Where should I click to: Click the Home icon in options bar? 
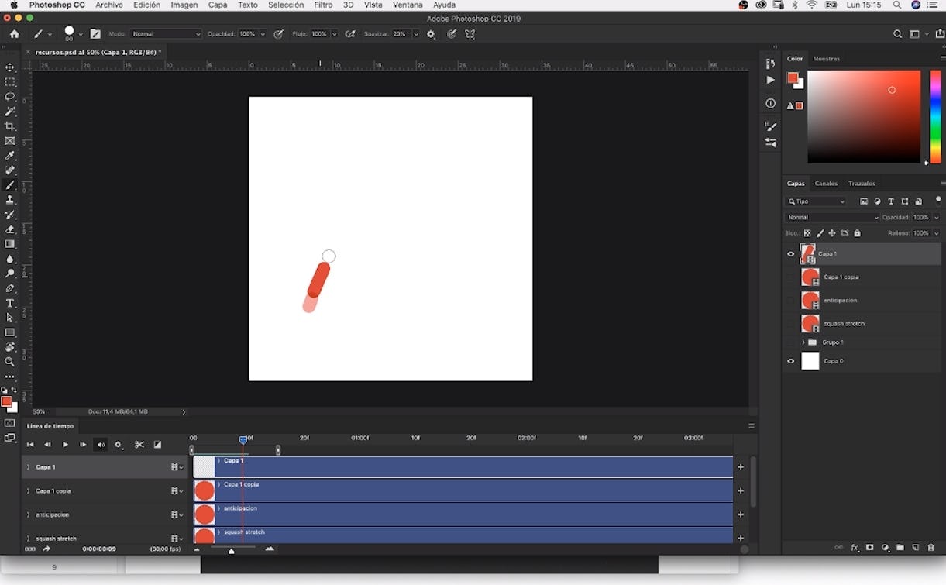(14, 34)
